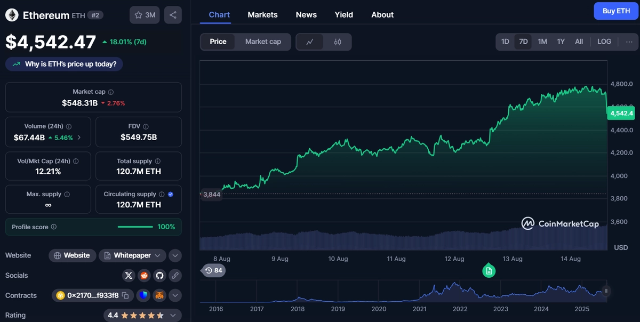Image resolution: width=640 pixels, height=322 pixels.
Task: Expand the Rating 4.4 dropdown
Action: click(141, 315)
